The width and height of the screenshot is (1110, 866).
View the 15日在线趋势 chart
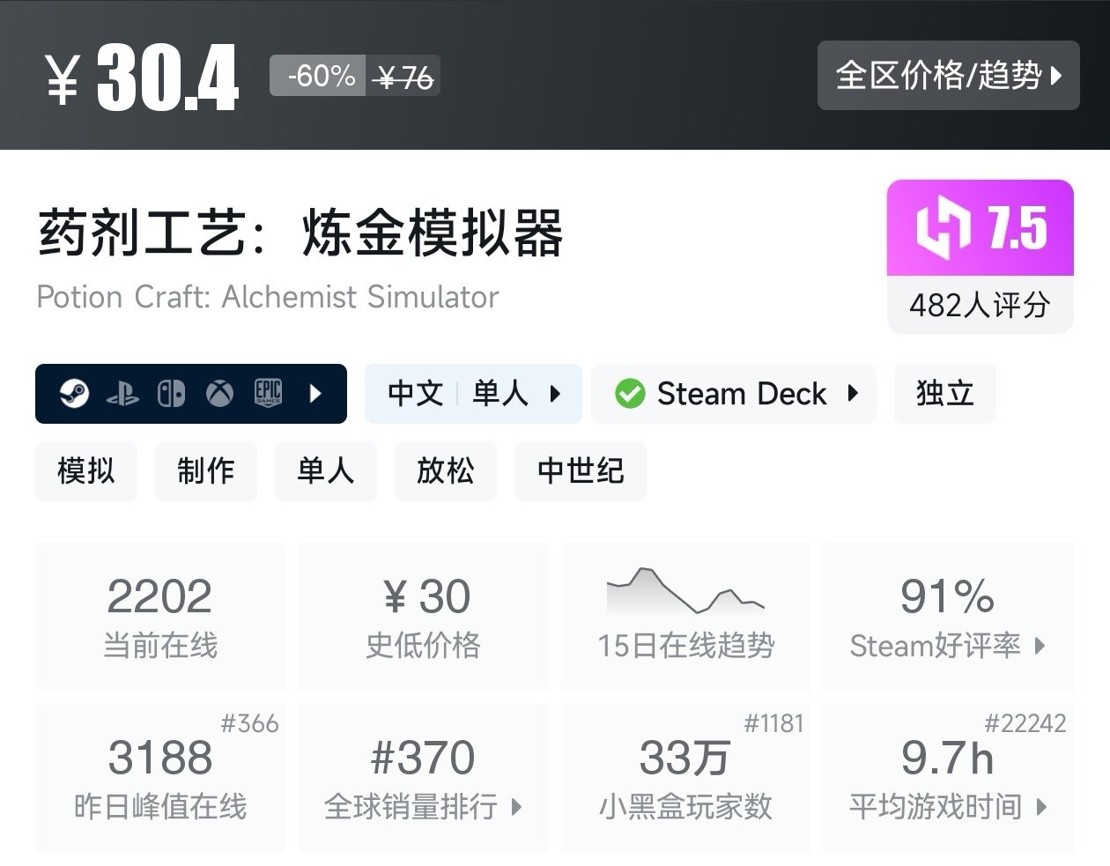point(685,617)
